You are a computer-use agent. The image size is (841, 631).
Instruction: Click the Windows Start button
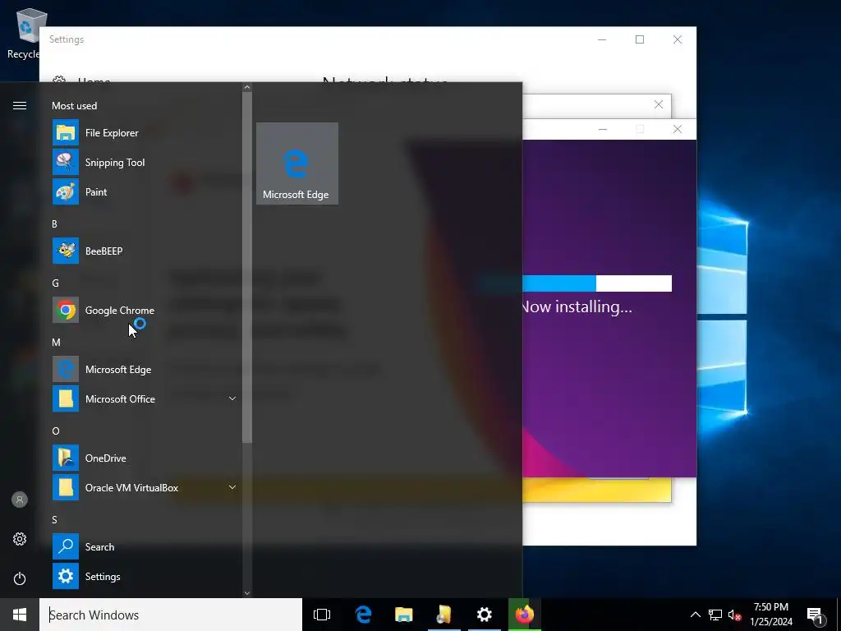tap(20, 615)
